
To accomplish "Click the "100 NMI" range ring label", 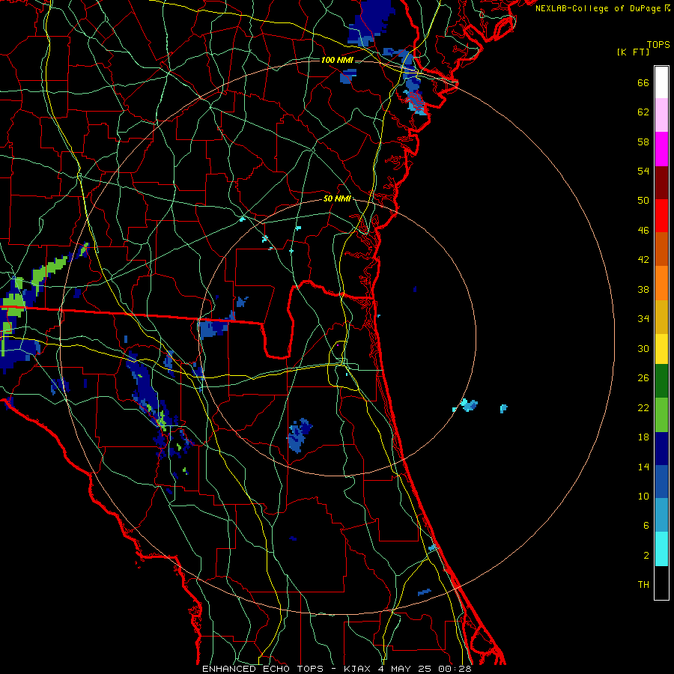I will coord(337,60).
